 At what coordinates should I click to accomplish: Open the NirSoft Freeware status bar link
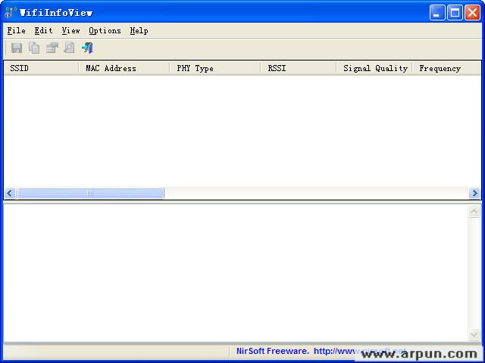click(x=321, y=351)
